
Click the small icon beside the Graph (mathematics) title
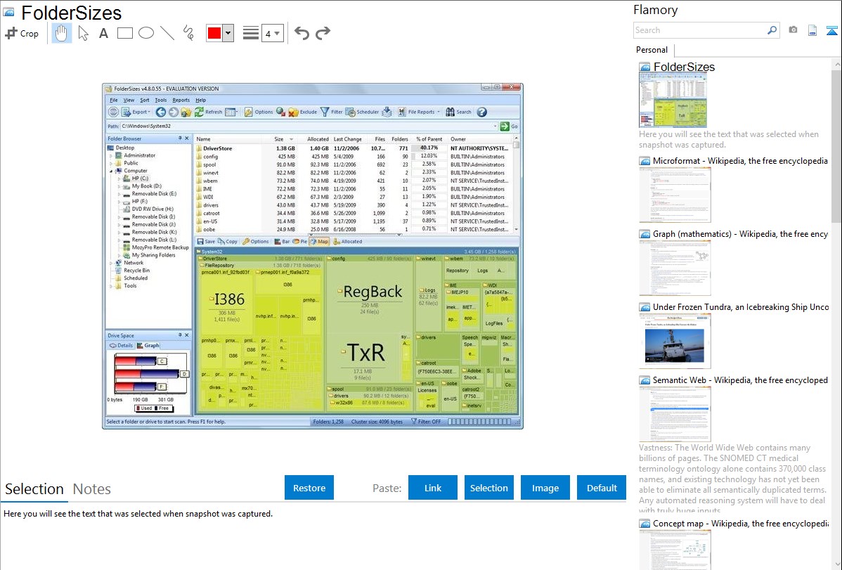pyautogui.click(x=645, y=234)
